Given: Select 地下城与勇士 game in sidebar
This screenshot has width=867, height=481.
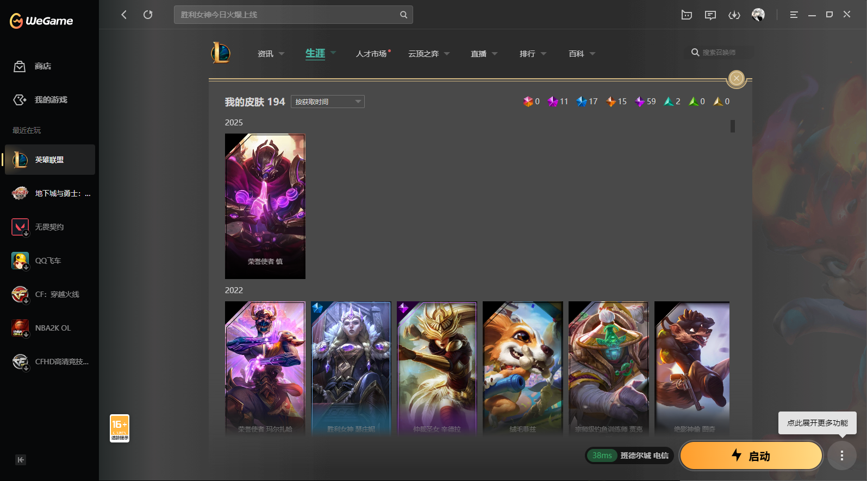Looking at the screenshot, I should tap(50, 193).
